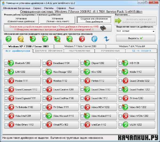Viewport: 160px width, 142px height.
Task: Click the yellow warning checkmark legend icon
Action: coord(21,39)
